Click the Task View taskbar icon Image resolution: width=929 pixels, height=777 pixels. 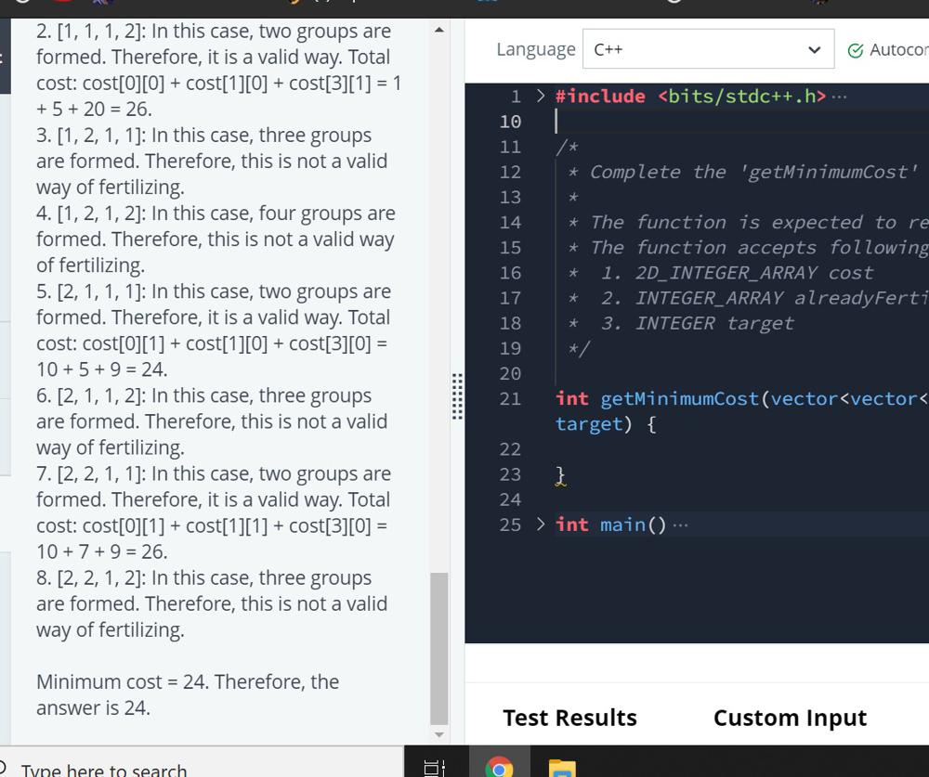pyautogui.click(x=434, y=768)
